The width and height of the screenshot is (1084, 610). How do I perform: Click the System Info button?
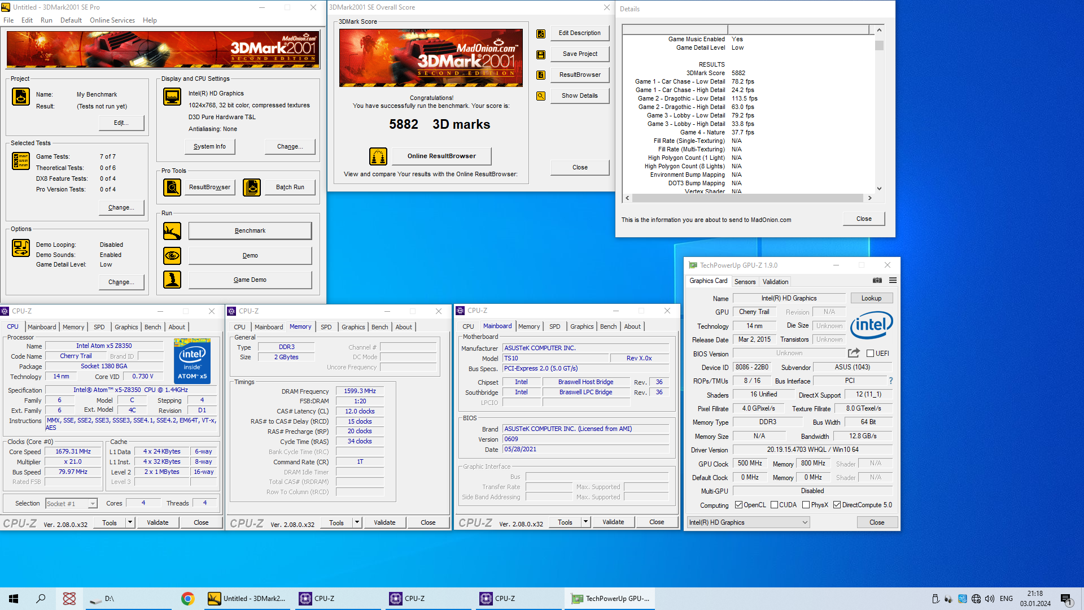(x=209, y=146)
